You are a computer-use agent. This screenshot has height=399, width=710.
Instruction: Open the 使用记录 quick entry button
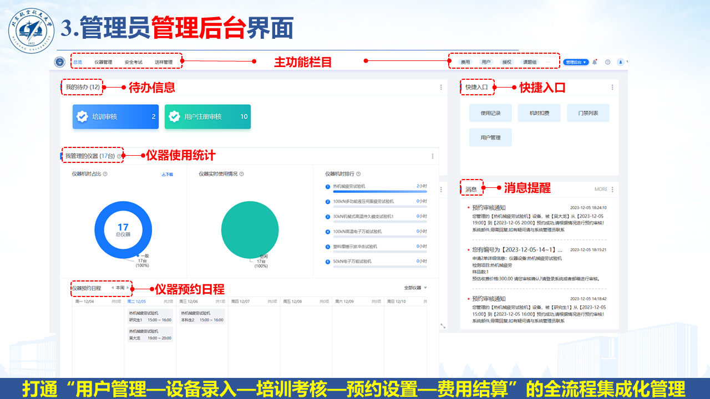490,113
